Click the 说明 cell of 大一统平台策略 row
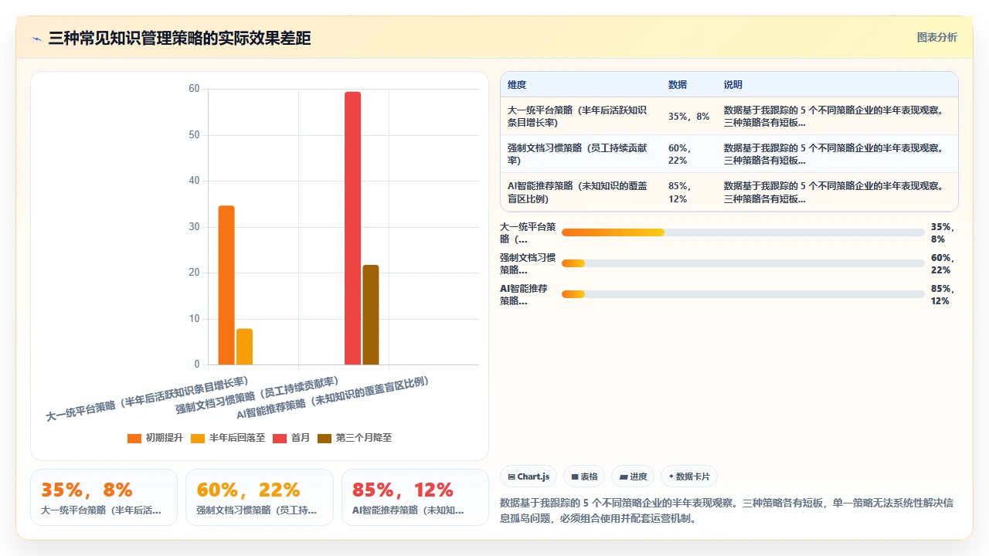Screen dimensions: 989x556 (x=838, y=117)
